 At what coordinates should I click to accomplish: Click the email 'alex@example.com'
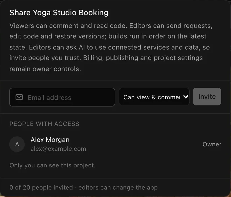[x=58, y=149]
